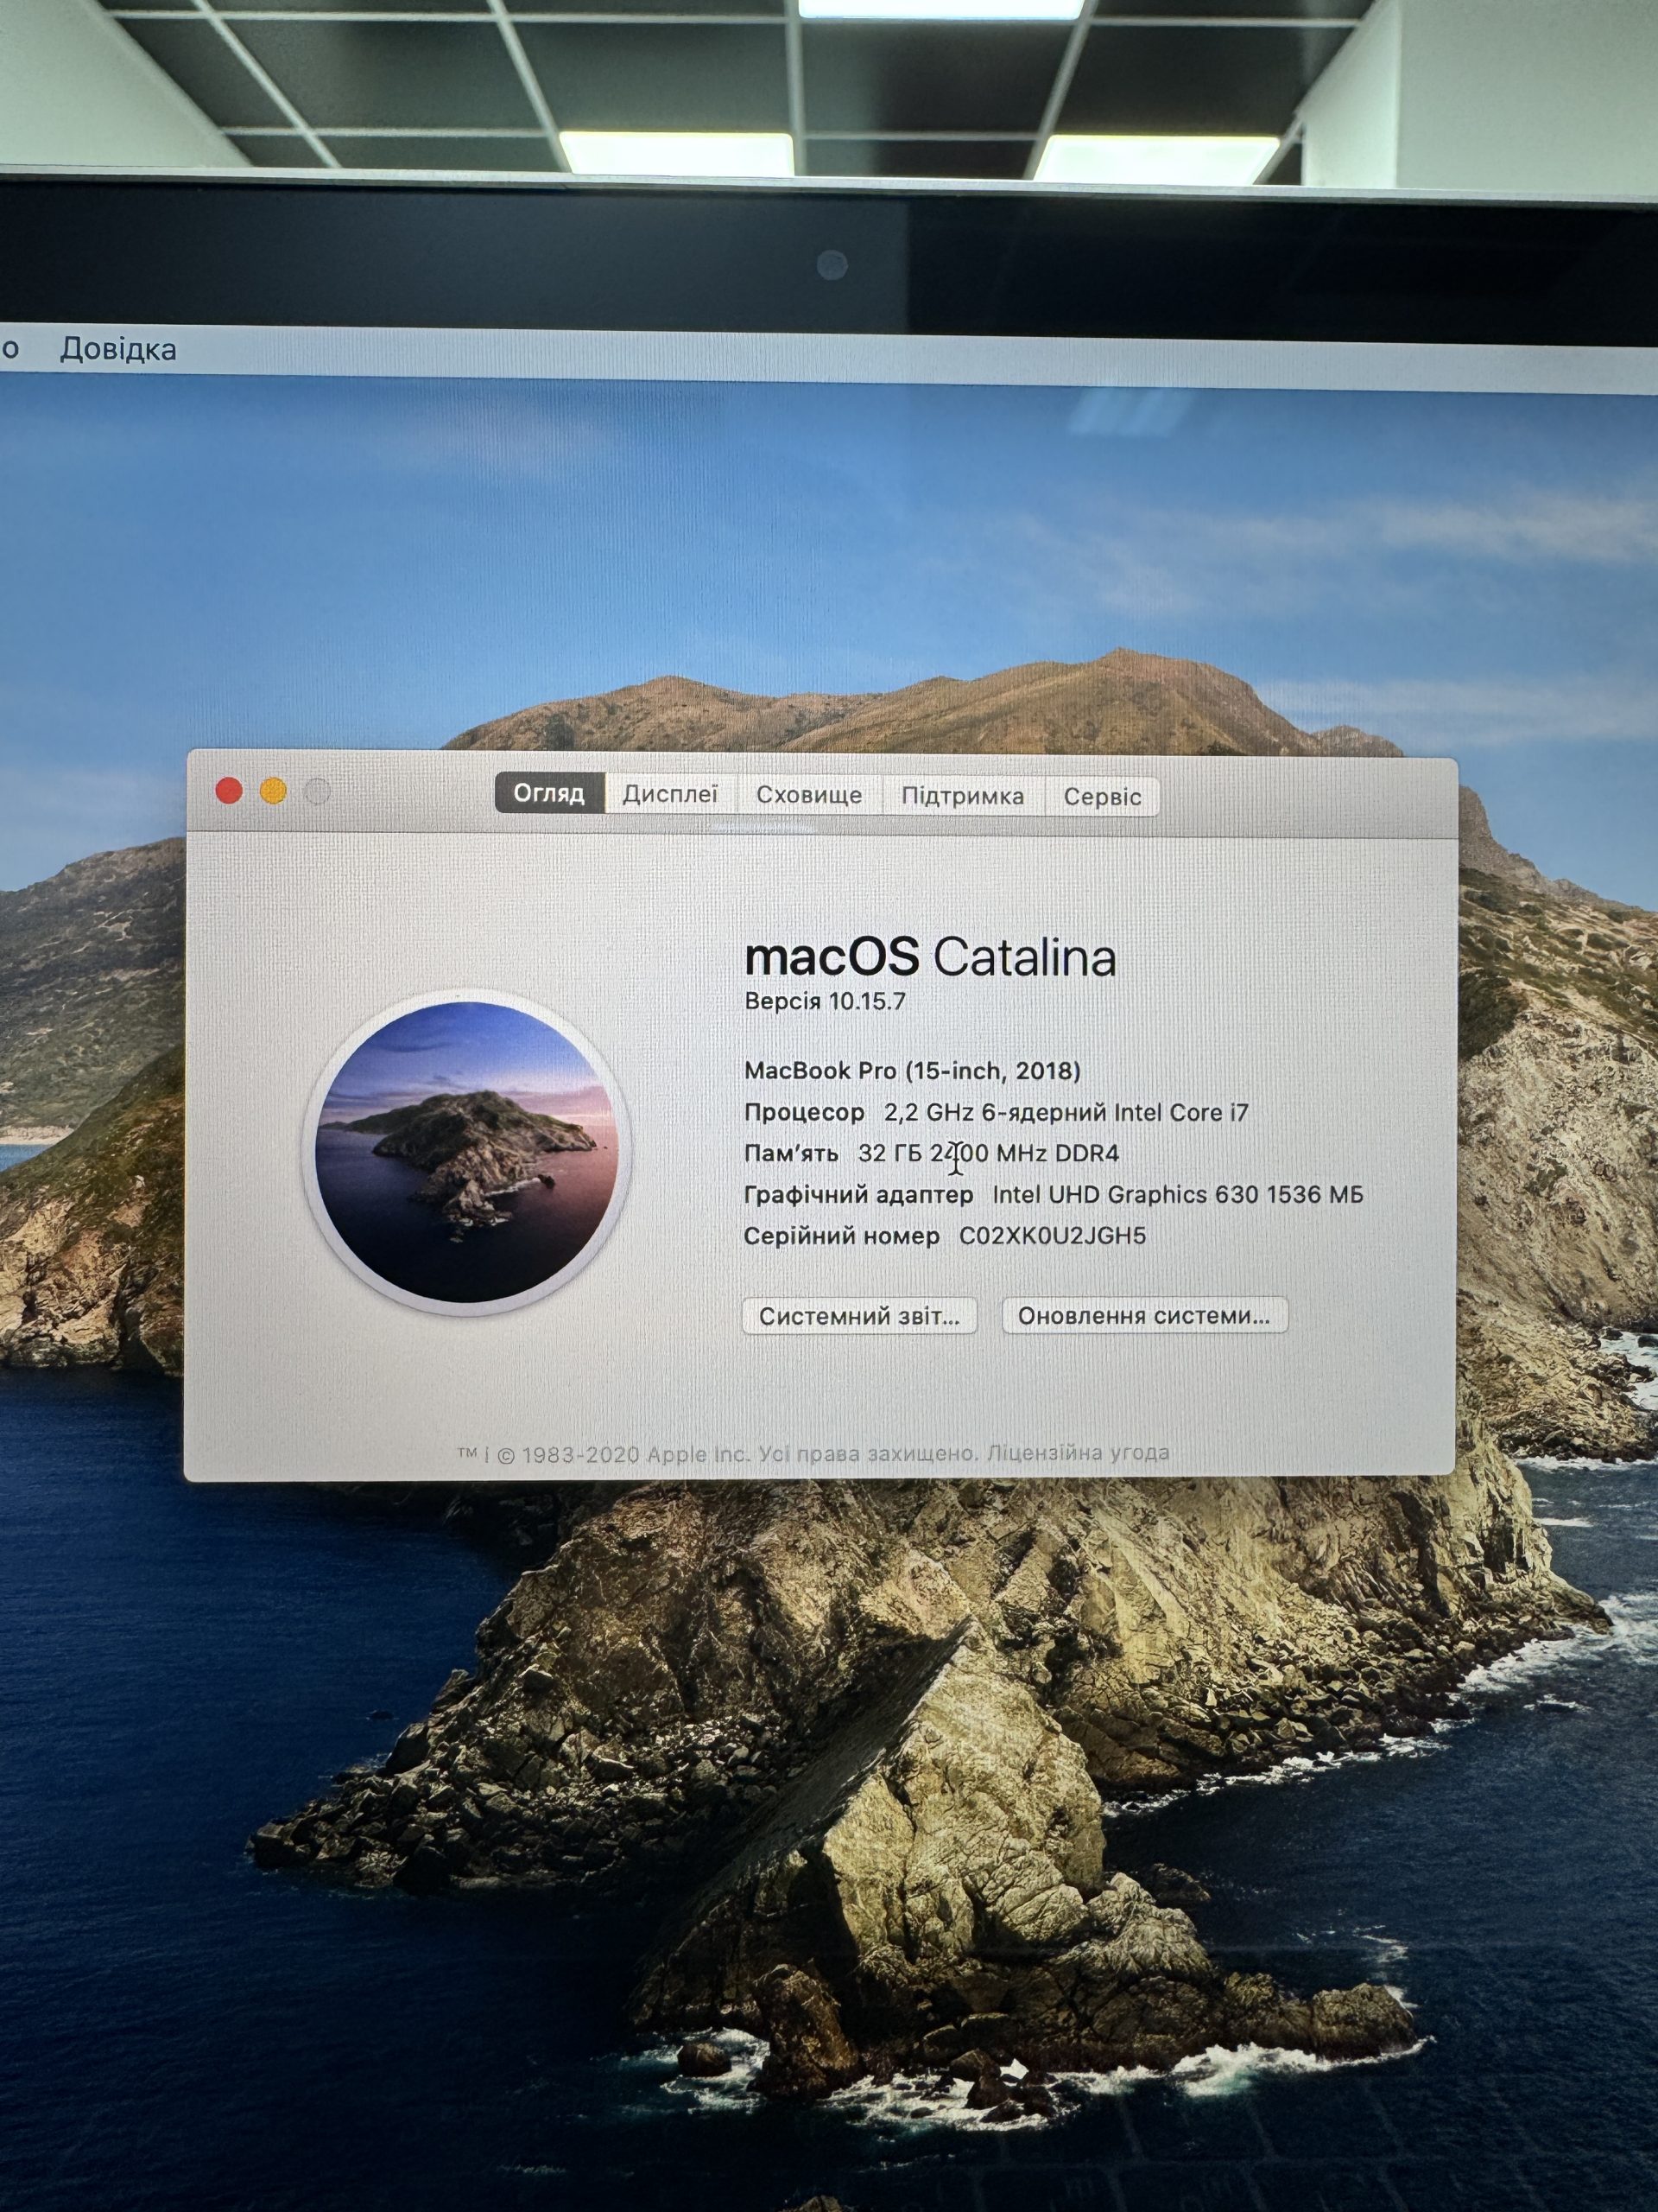The image size is (1658, 2212).
Task: Open the Сховище tab
Action: (x=808, y=796)
